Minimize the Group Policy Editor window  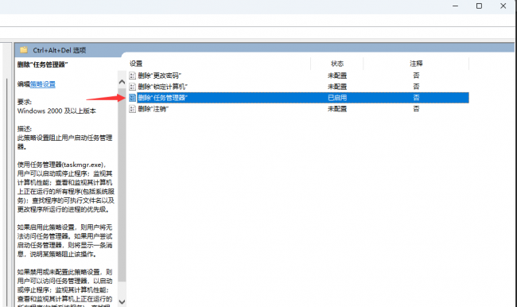pos(455,6)
